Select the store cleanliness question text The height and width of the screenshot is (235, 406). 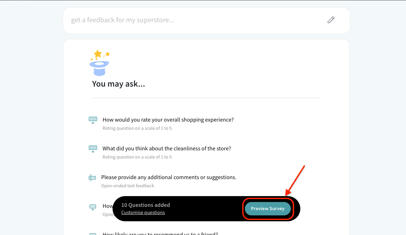click(167, 148)
